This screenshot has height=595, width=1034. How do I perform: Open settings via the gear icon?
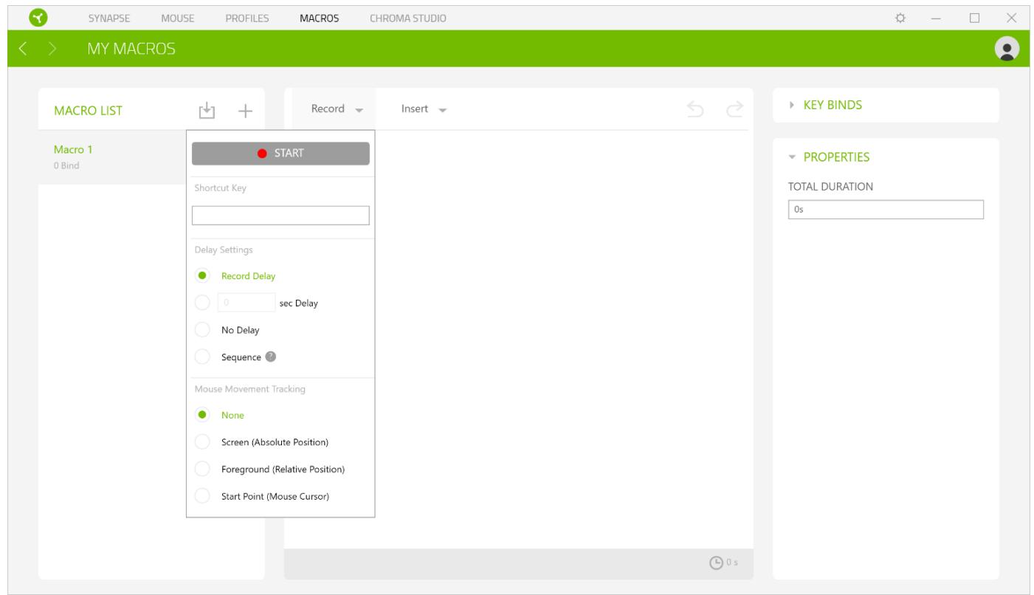pos(900,17)
